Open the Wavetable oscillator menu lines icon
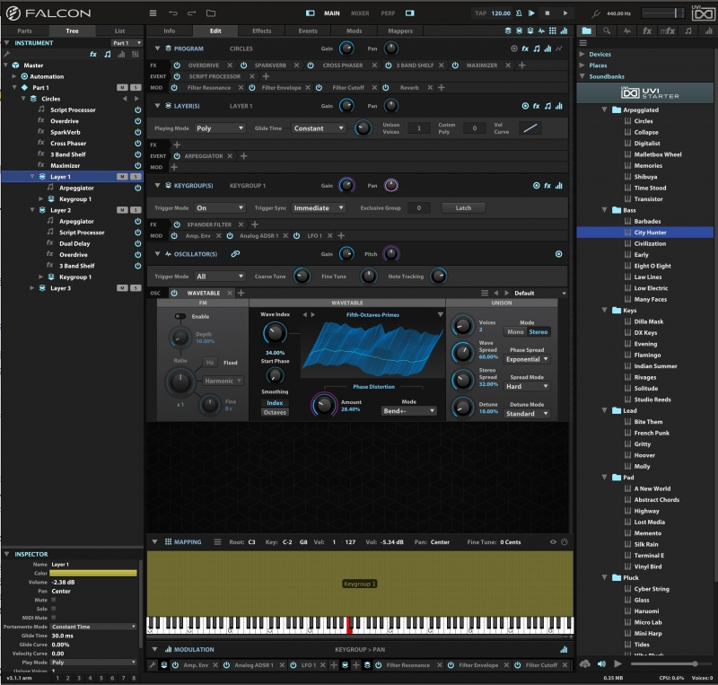The width and height of the screenshot is (718, 685). pyautogui.click(x=485, y=294)
